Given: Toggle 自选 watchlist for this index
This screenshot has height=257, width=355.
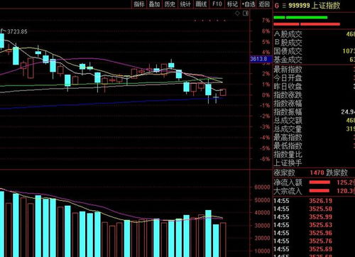Looking at the screenshot, I should pyautogui.click(x=248, y=4).
